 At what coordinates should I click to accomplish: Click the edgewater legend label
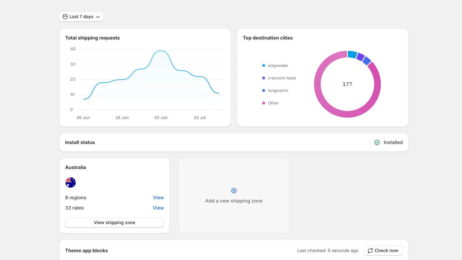point(278,66)
